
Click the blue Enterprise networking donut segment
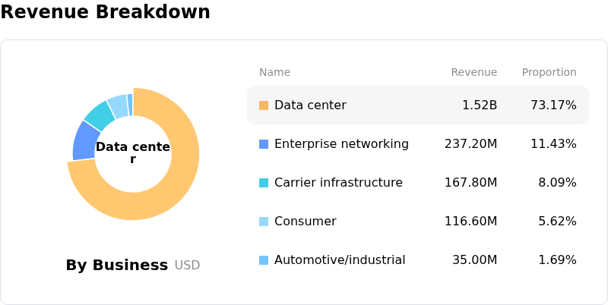point(84,141)
